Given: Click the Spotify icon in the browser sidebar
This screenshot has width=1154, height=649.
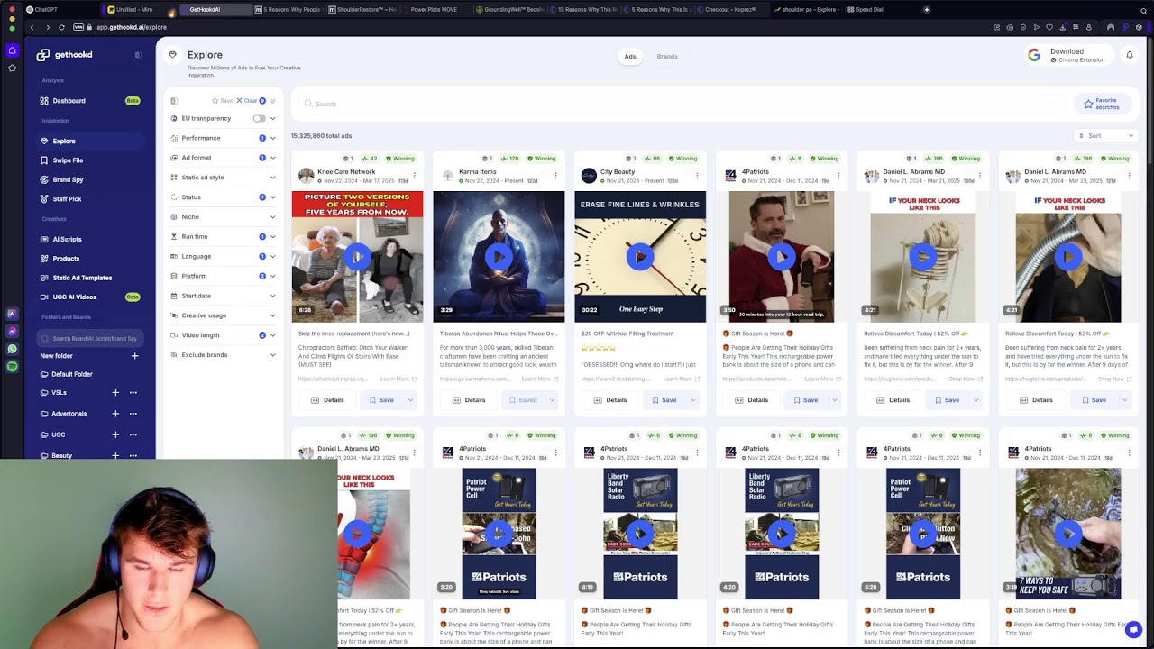Looking at the screenshot, I should [12, 367].
